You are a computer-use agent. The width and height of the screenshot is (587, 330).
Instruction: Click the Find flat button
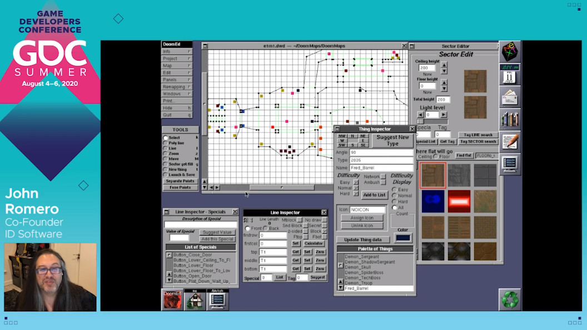(x=464, y=155)
